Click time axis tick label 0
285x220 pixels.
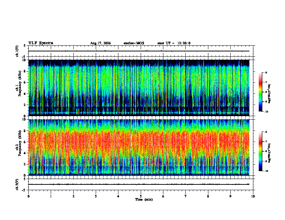click(28, 196)
